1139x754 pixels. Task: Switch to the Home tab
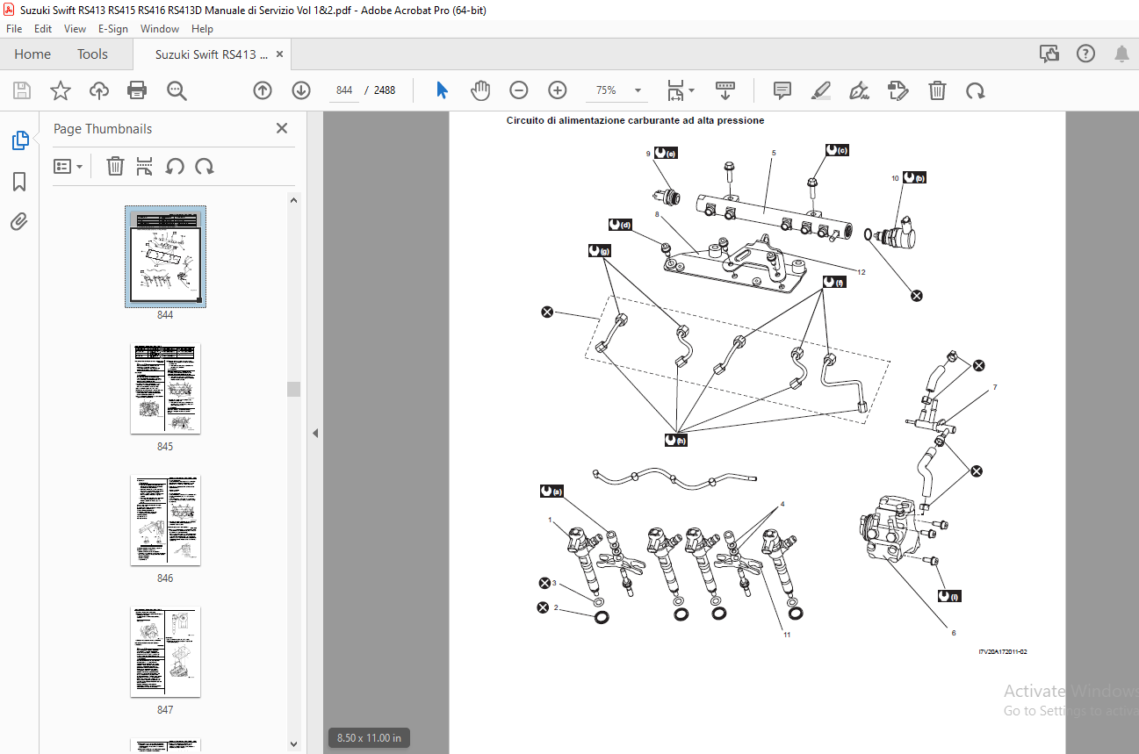pos(32,54)
